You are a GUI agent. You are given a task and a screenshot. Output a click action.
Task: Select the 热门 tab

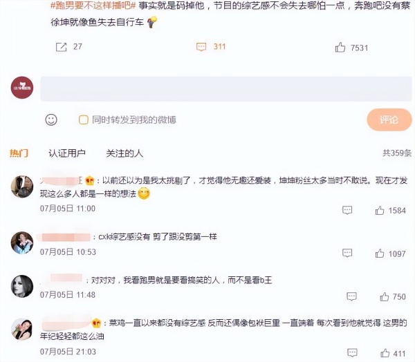click(19, 153)
